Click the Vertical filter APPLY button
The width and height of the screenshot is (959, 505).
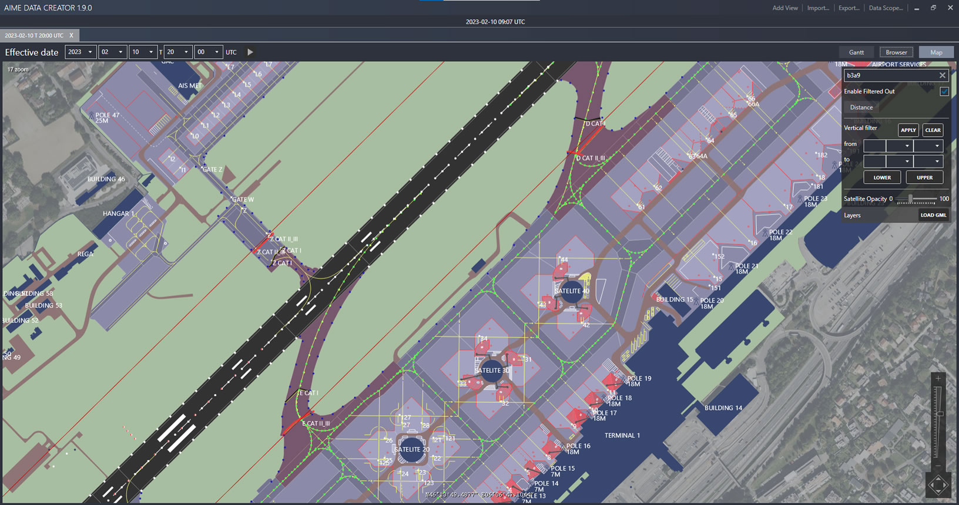tap(908, 130)
